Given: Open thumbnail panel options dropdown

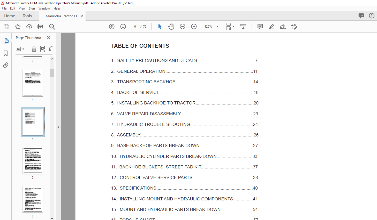Looking at the screenshot, I should pos(20,49).
